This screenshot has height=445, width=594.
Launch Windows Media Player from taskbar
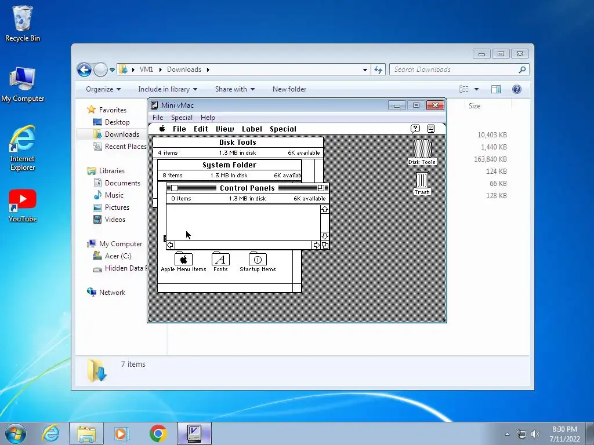(x=122, y=433)
